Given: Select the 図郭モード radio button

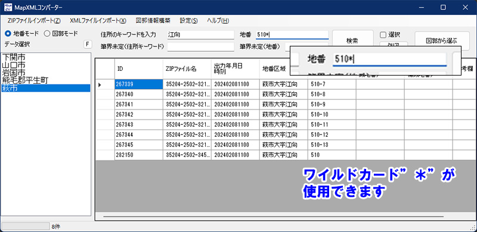Looking at the screenshot, I should tap(47, 33).
